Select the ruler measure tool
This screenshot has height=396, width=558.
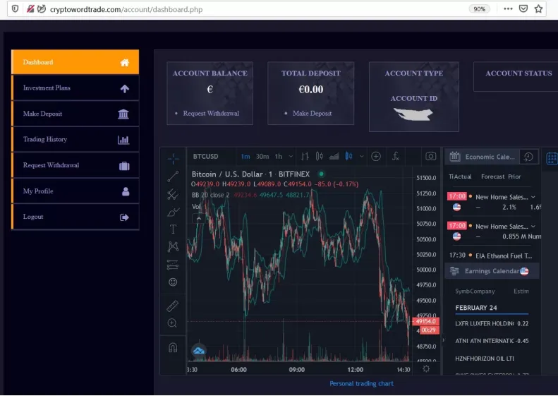pos(173,306)
